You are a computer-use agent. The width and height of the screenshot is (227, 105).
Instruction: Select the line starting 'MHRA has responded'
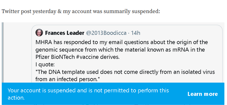(x=121, y=42)
